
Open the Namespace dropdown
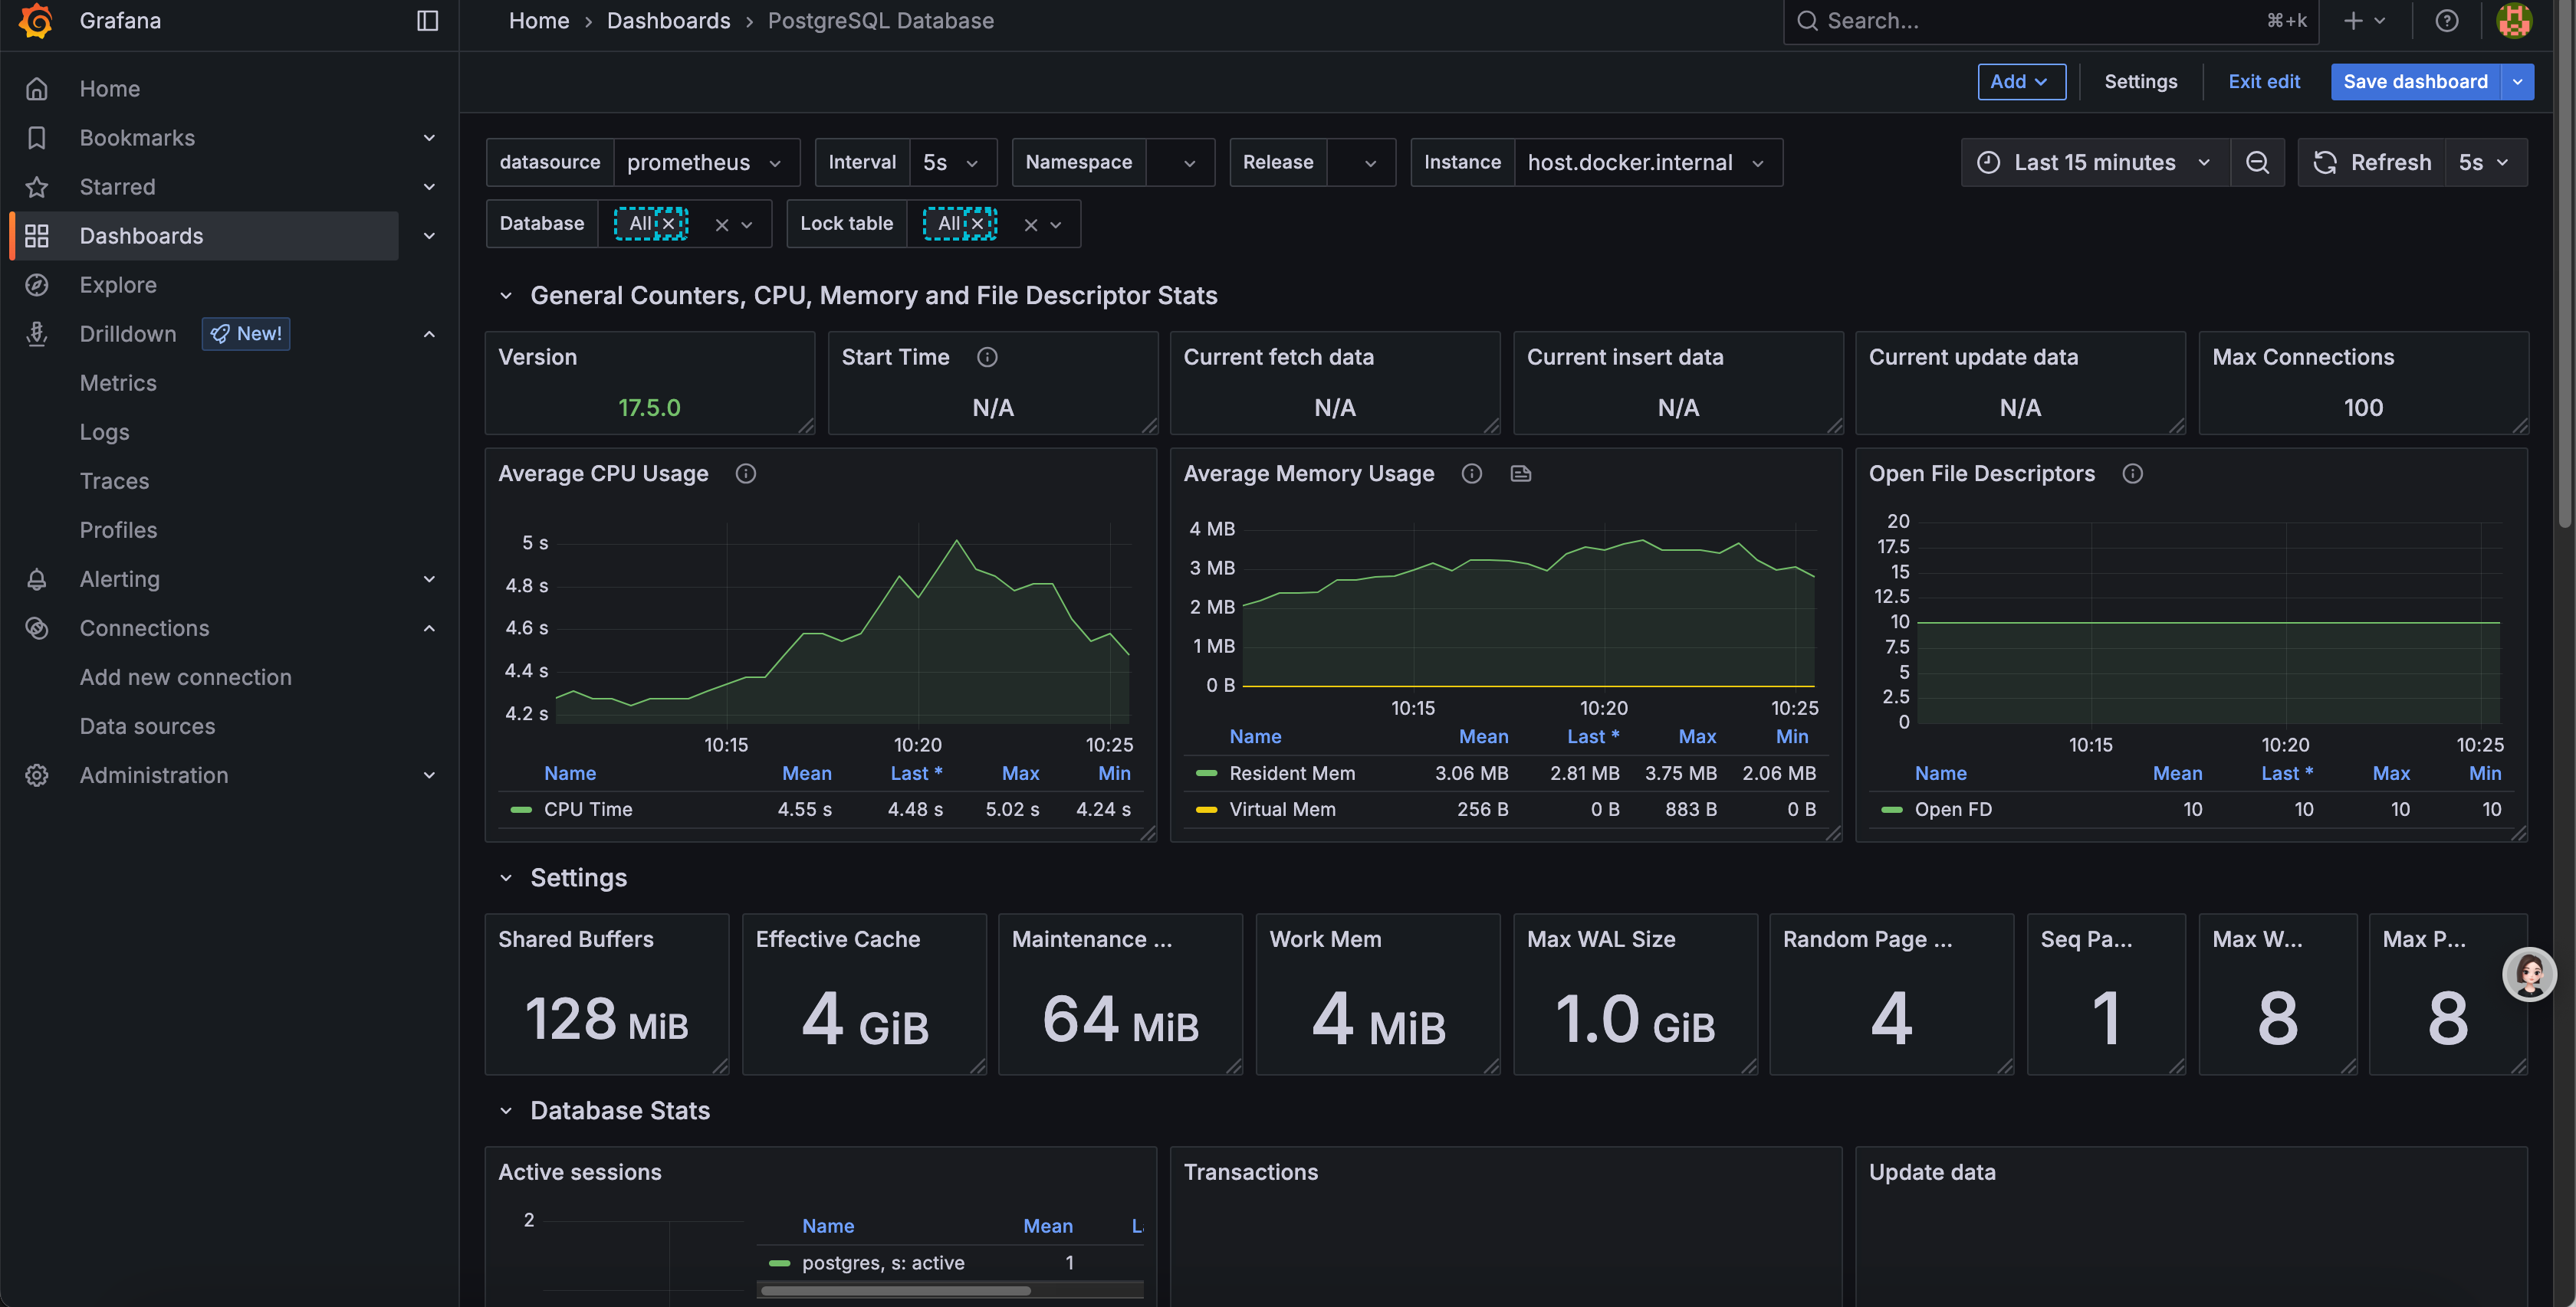[x=1180, y=163]
